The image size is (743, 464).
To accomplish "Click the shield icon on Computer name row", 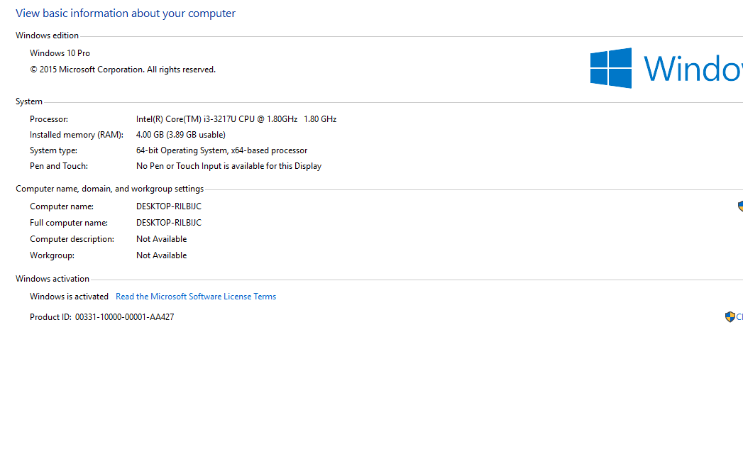I will (x=740, y=206).
